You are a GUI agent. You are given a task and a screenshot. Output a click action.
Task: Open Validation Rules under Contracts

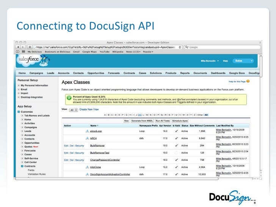(37, 174)
